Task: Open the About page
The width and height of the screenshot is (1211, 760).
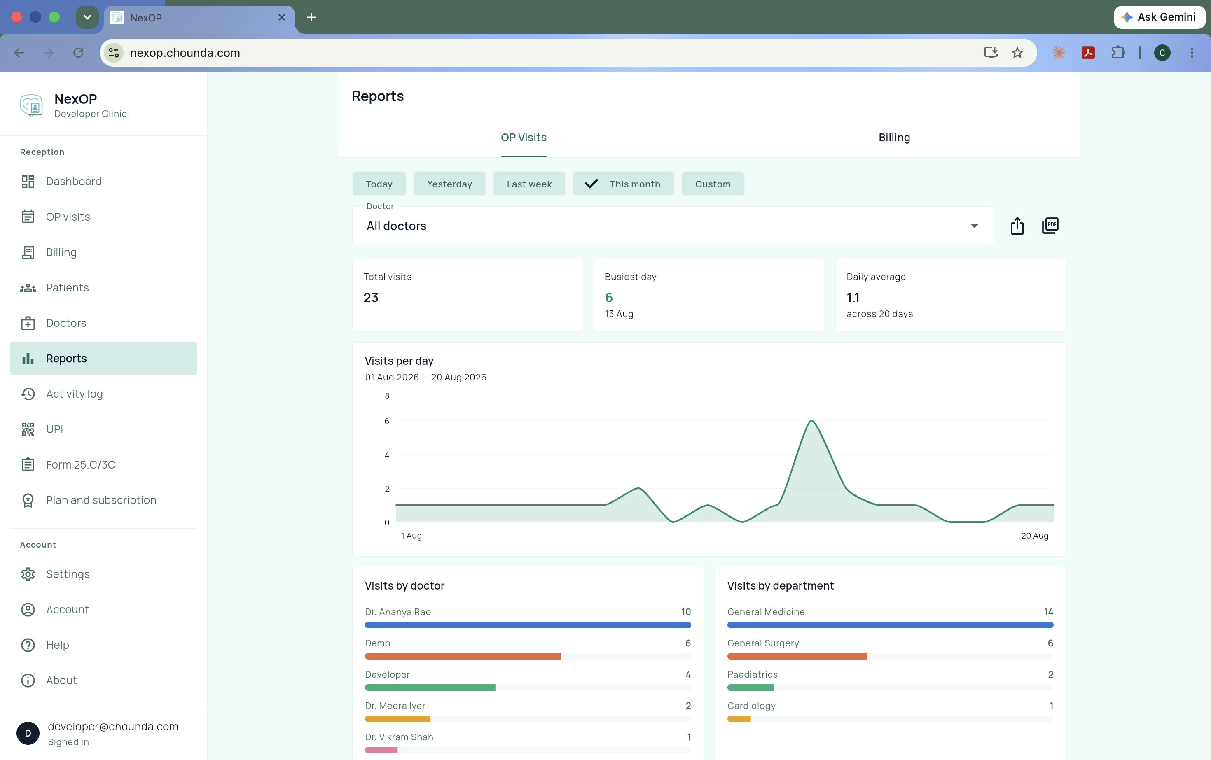Action: (x=103, y=681)
